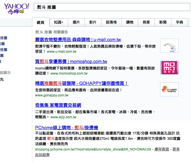This screenshot has width=191, height=162.
Task: Switch to the 知識+ tab
Action: (59, 22)
